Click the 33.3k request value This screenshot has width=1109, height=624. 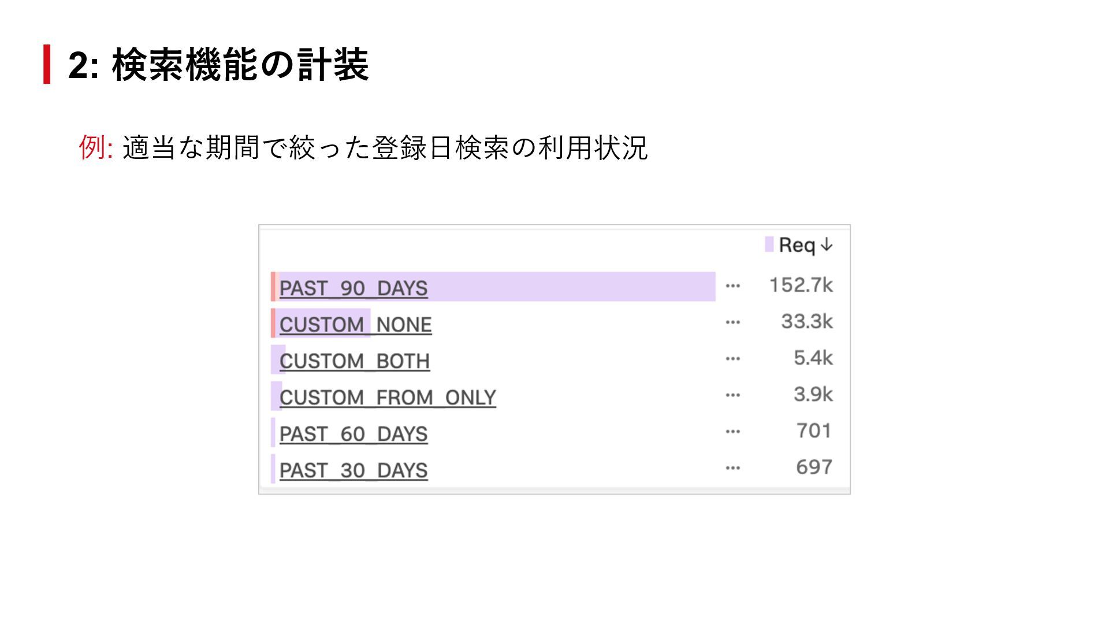806,321
